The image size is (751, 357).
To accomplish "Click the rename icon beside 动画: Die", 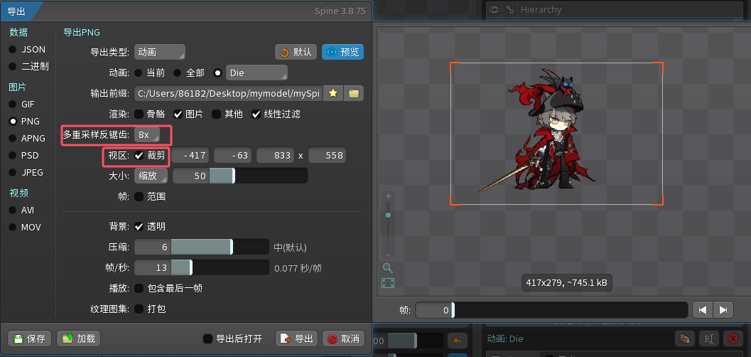I will [709, 339].
